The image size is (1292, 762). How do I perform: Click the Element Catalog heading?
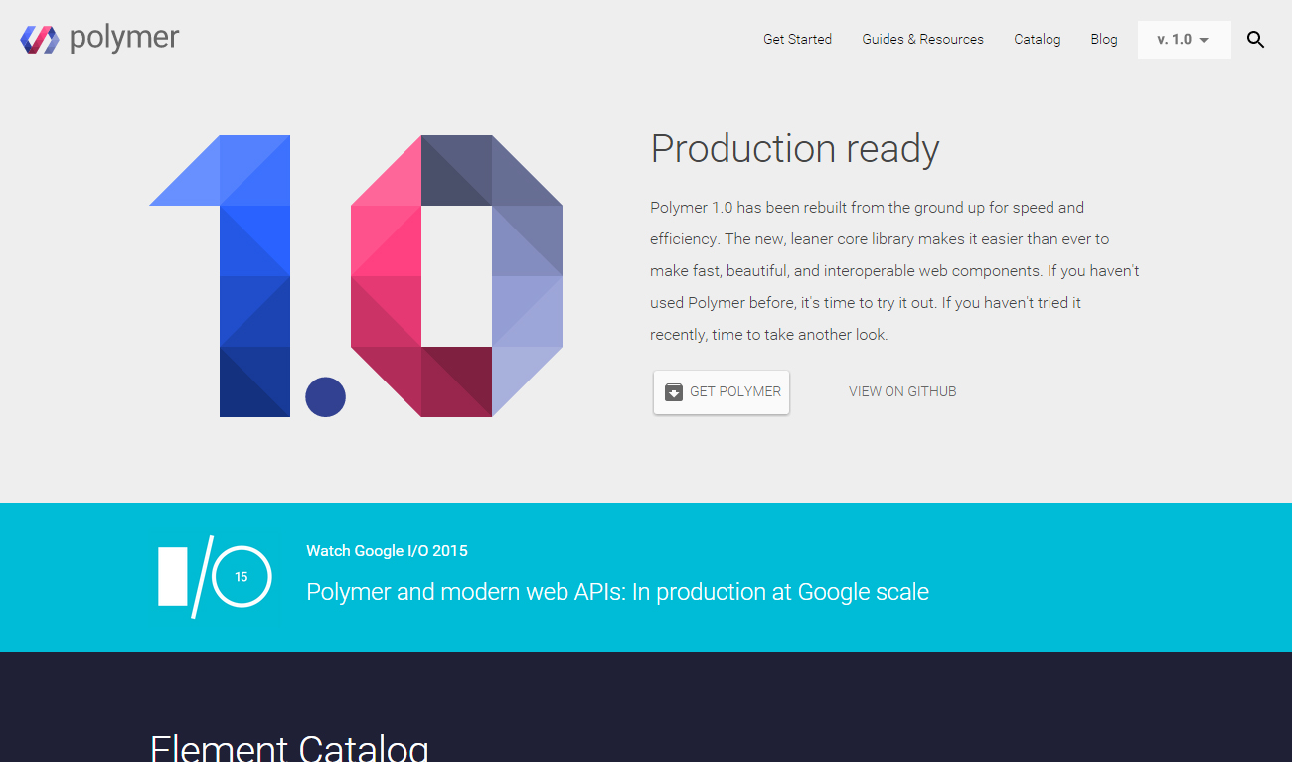point(289,747)
